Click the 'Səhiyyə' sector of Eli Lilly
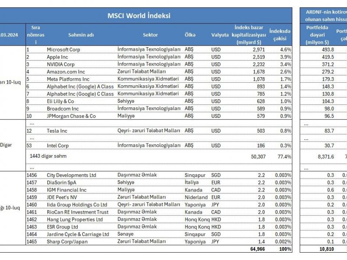The height and width of the screenshot is (260, 347). pyautogui.click(x=126, y=101)
